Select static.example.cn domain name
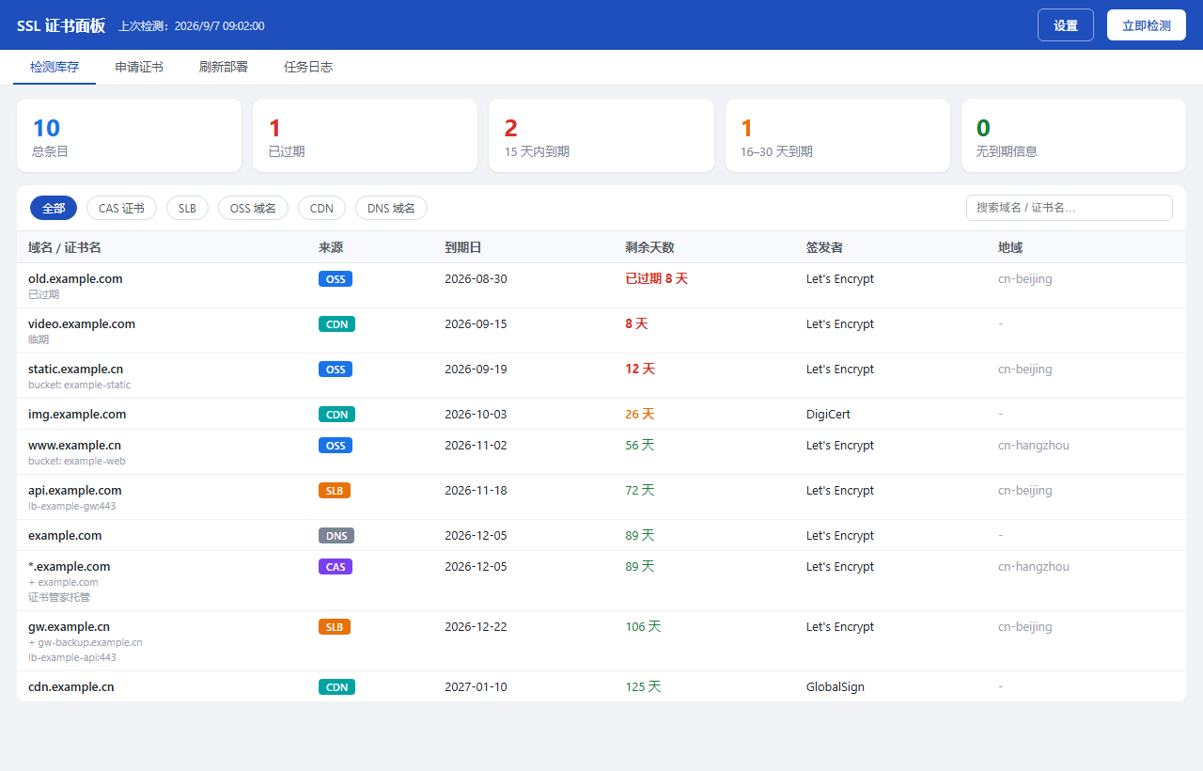This screenshot has height=771, width=1203. tap(75, 369)
